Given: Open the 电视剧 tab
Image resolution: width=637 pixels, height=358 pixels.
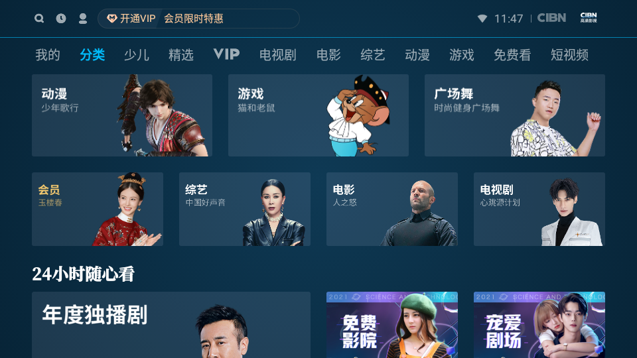Looking at the screenshot, I should click(278, 55).
